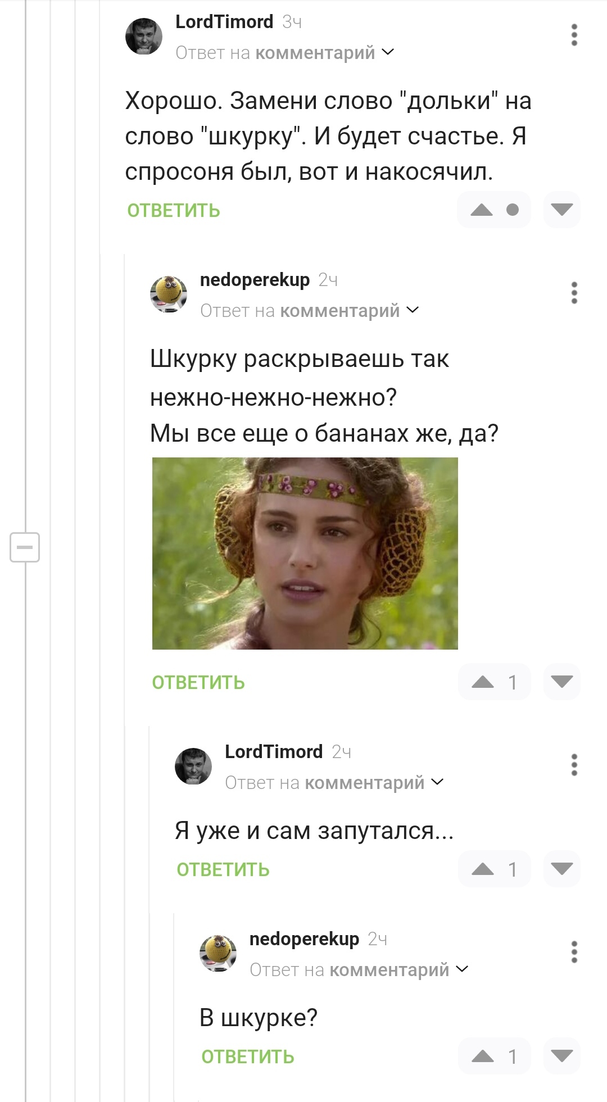Collapse the comment thread with minus box

(25, 547)
